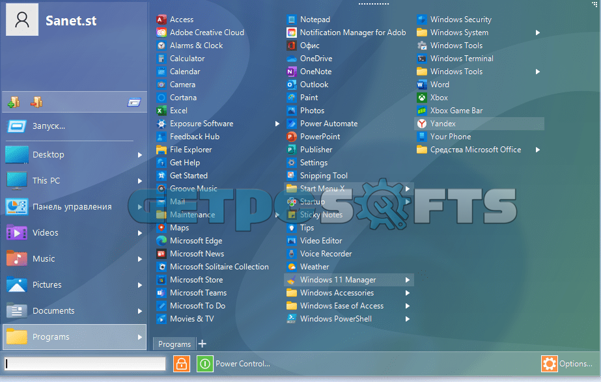
Task: Expand the Pictures submenu arrow
Action: click(140, 285)
